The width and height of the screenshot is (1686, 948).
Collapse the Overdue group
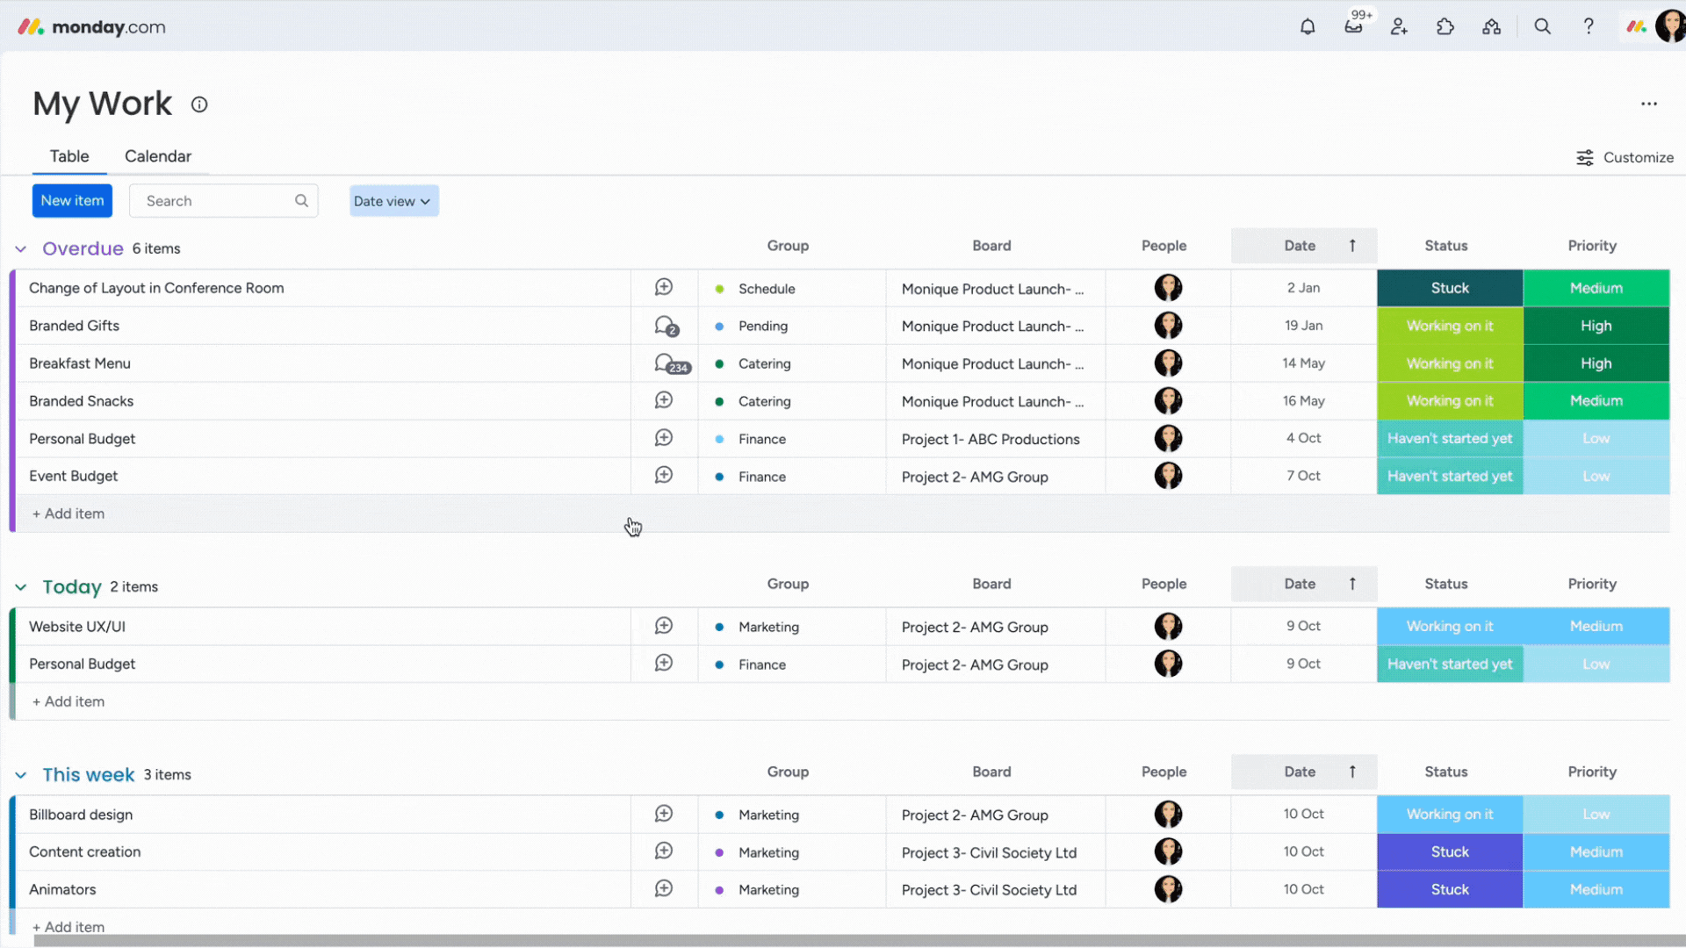21,249
